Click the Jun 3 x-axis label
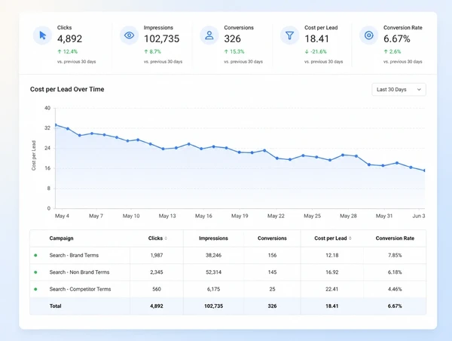The width and height of the screenshot is (452, 341). tap(419, 216)
